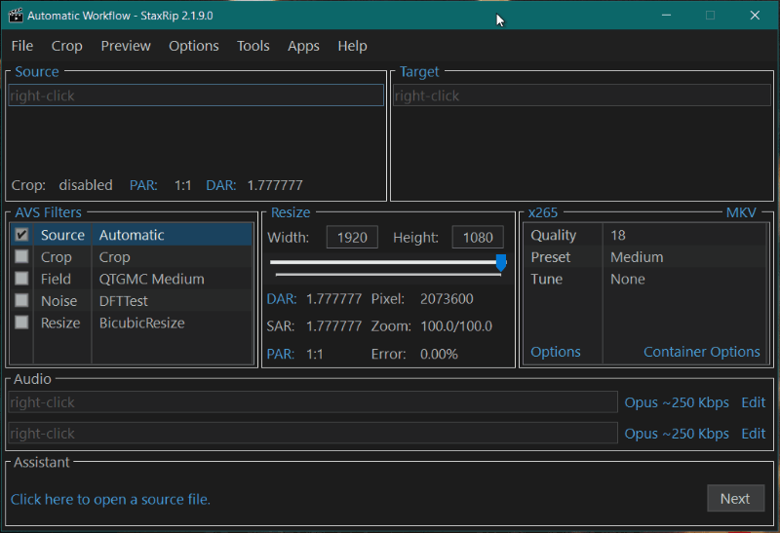
Task: Open the Crop menu
Action: coord(66,46)
